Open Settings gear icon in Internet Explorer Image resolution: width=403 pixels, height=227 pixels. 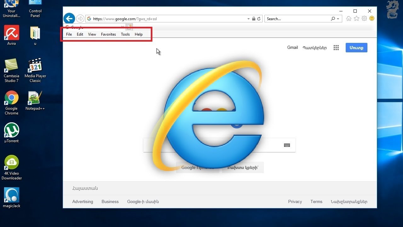coord(364,19)
